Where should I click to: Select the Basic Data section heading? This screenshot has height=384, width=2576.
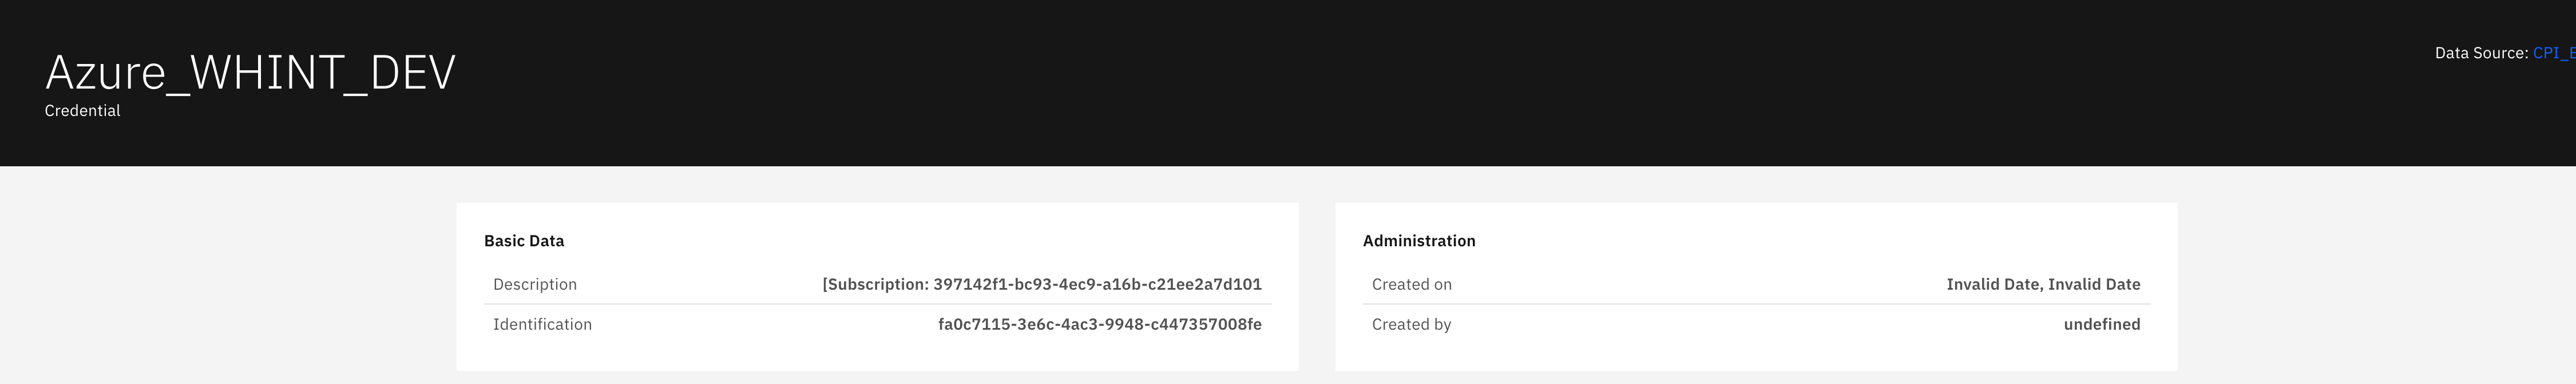pyautogui.click(x=523, y=241)
